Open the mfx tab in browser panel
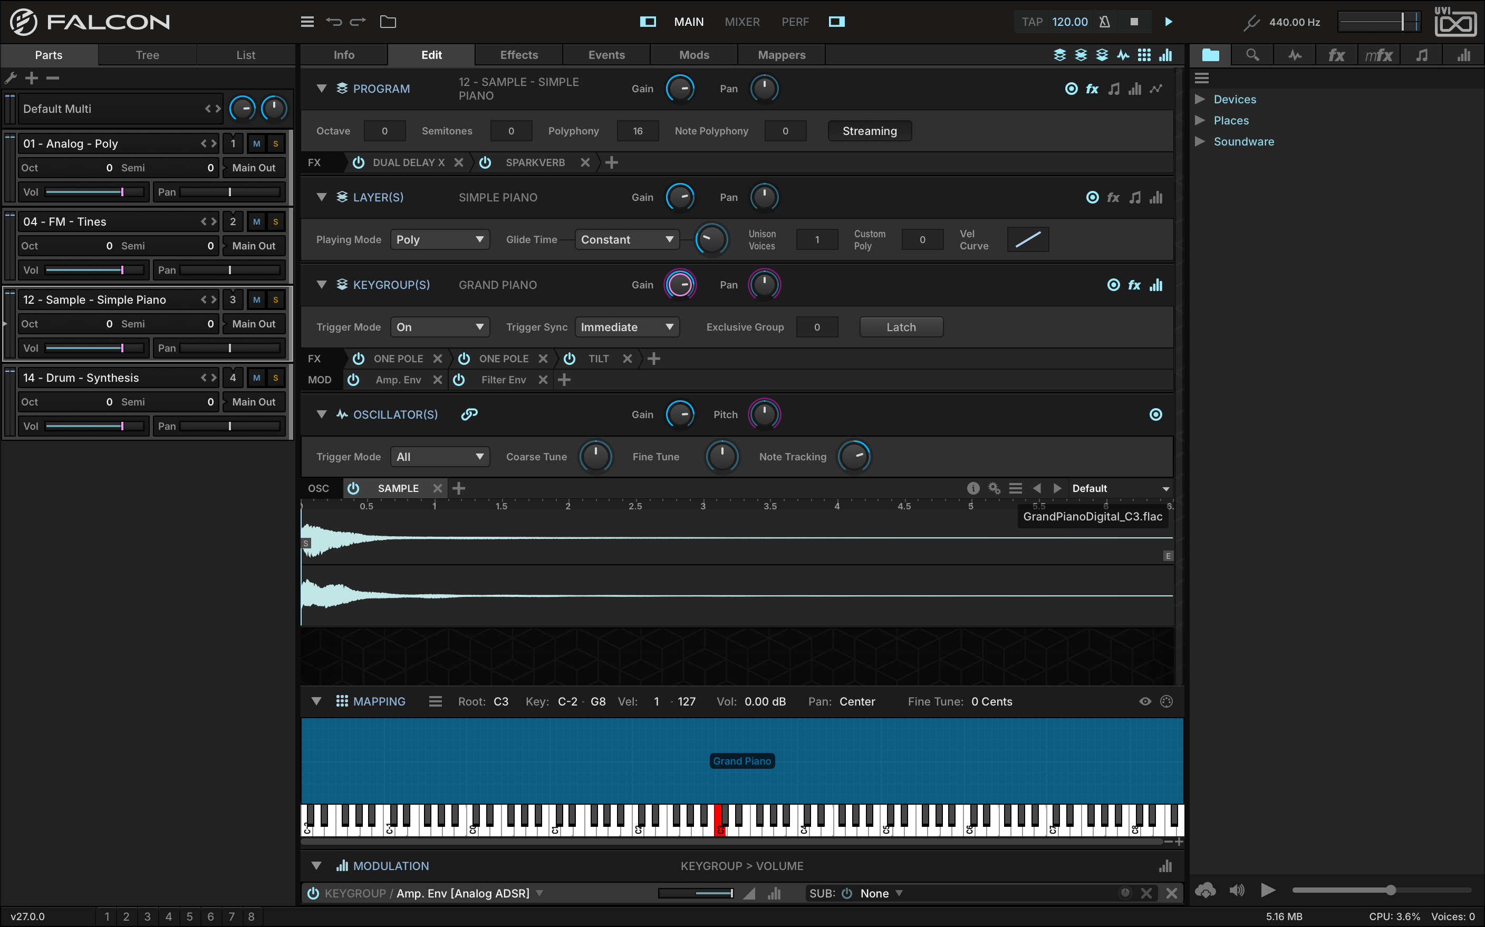Image resolution: width=1485 pixels, height=927 pixels. pyautogui.click(x=1379, y=55)
